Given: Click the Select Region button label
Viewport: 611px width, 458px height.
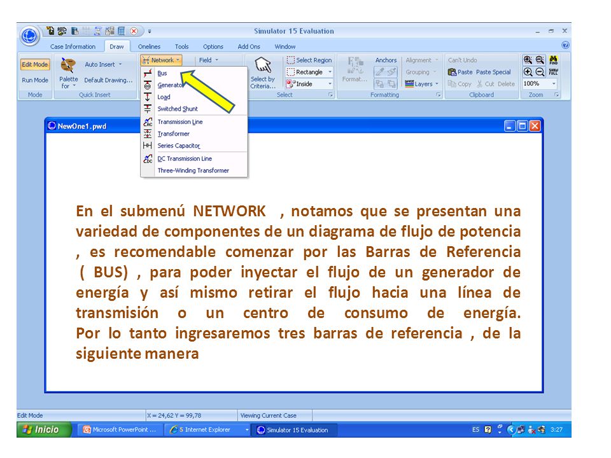Looking at the screenshot, I should (314, 60).
